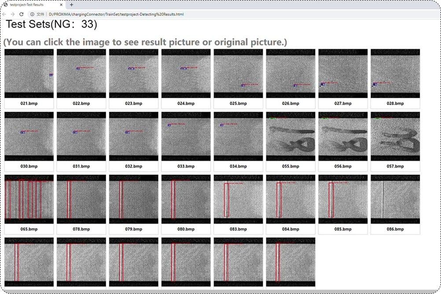Click the 084.bmp filename label

(290, 229)
